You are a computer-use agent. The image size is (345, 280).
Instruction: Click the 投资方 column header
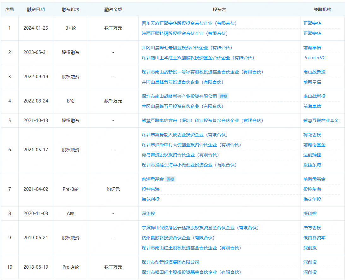(219, 9)
